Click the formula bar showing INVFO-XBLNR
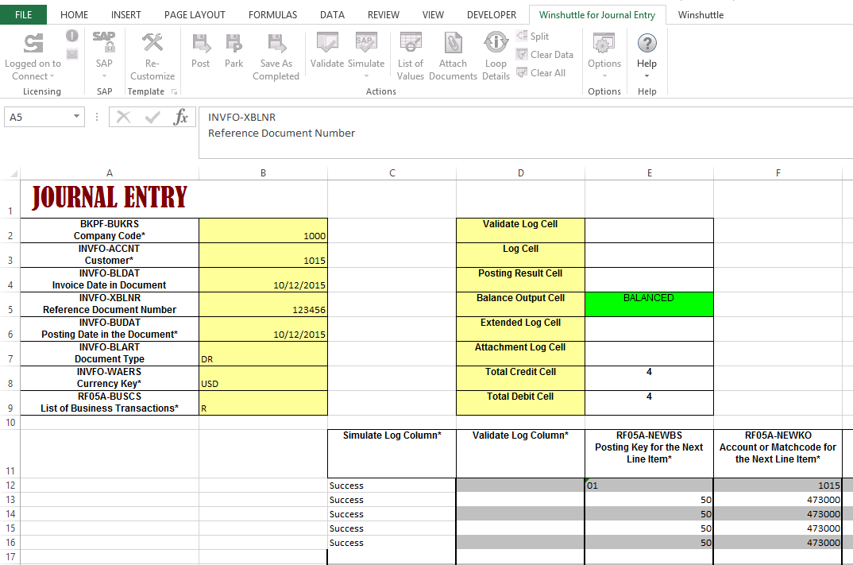Image resolution: width=853 pixels, height=565 pixels. (526, 133)
